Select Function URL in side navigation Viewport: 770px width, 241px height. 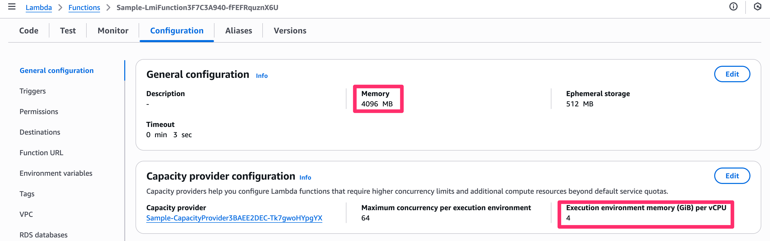coord(41,153)
